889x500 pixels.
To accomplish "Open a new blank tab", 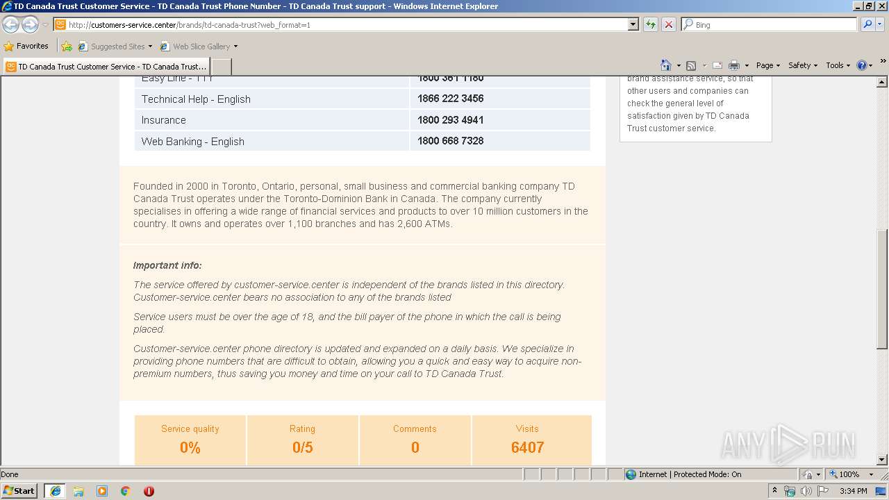I will pyautogui.click(x=221, y=67).
